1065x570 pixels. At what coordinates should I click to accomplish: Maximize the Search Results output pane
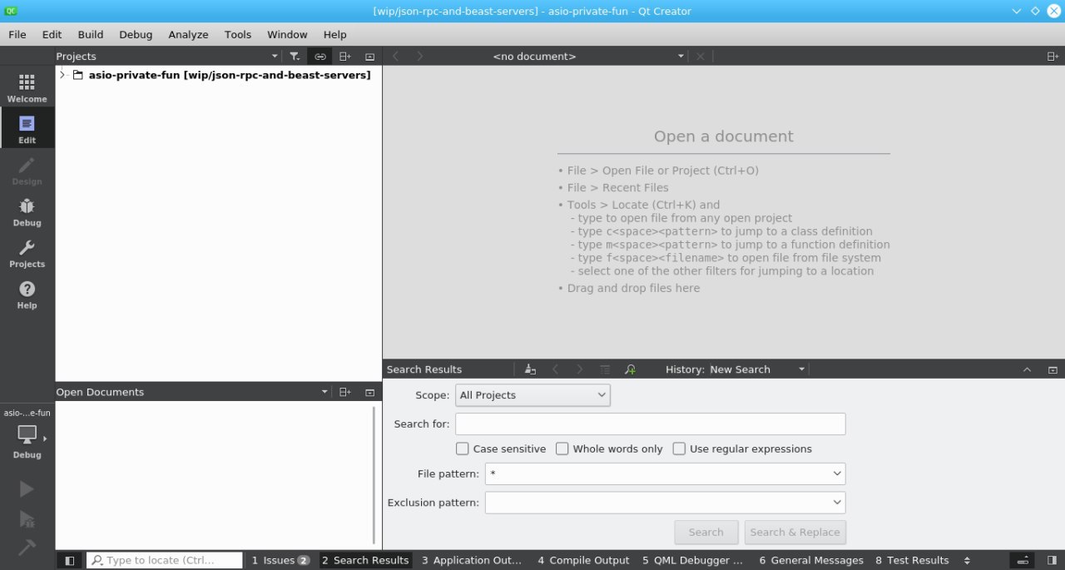tap(1027, 369)
